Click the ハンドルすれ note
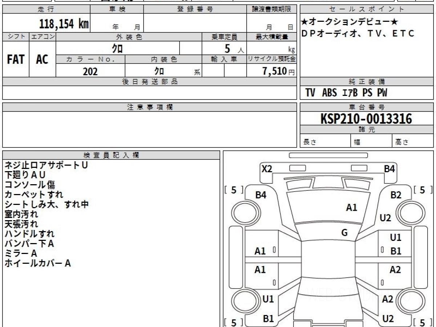 click(29, 234)
